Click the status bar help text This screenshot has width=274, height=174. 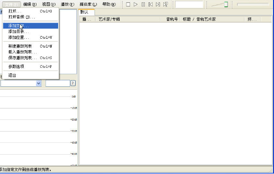(x=26, y=169)
